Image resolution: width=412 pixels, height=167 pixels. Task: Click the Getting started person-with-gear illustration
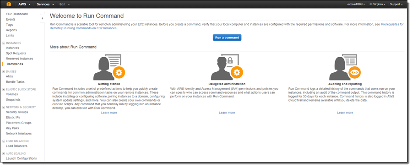(109, 67)
